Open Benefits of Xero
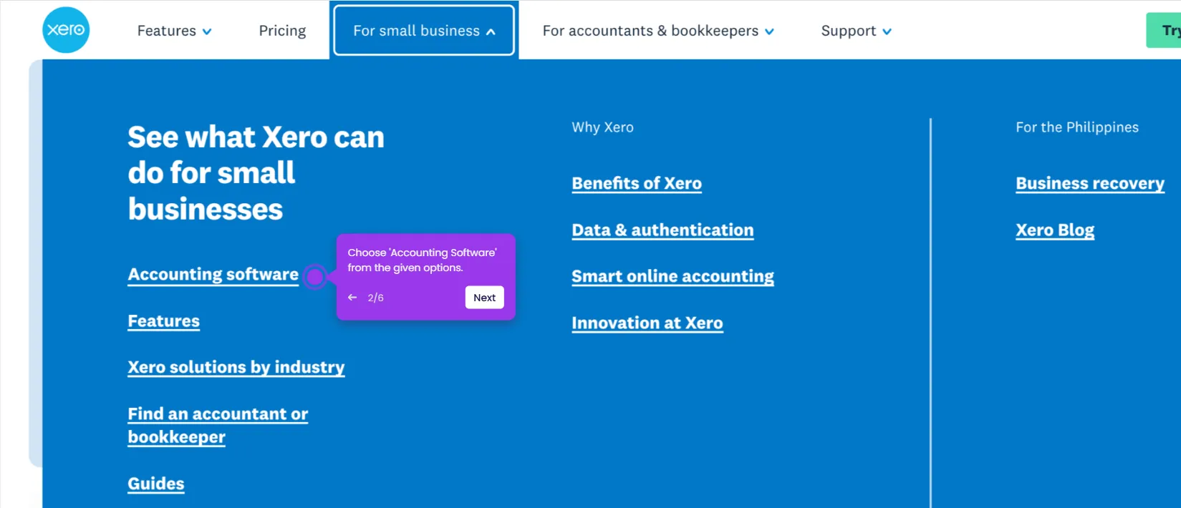 click(x=637, y=184)
